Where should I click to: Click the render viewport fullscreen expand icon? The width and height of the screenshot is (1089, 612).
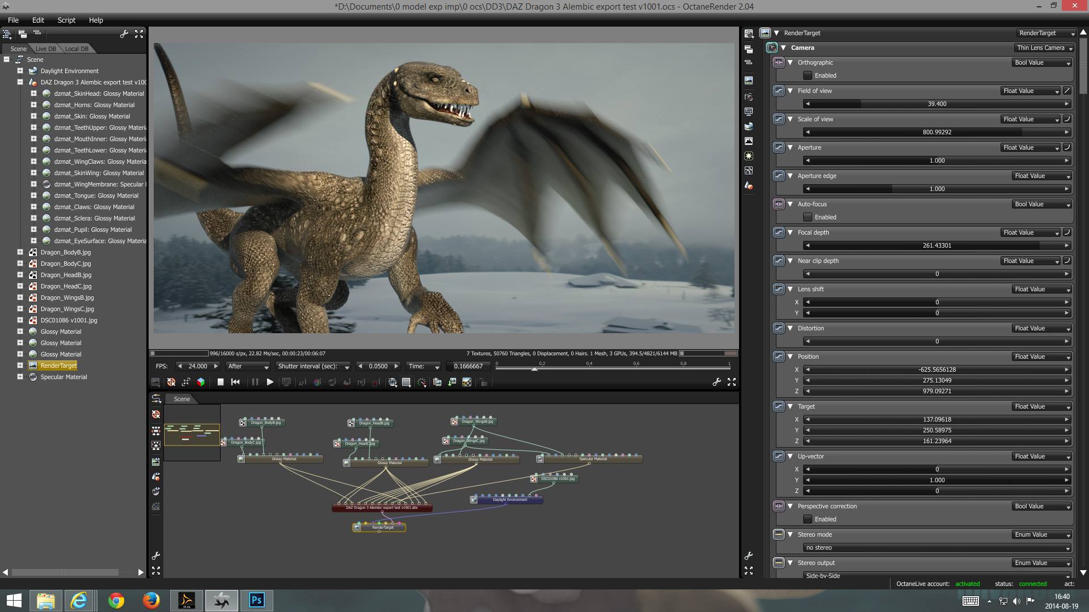click(x=732, y=382)
